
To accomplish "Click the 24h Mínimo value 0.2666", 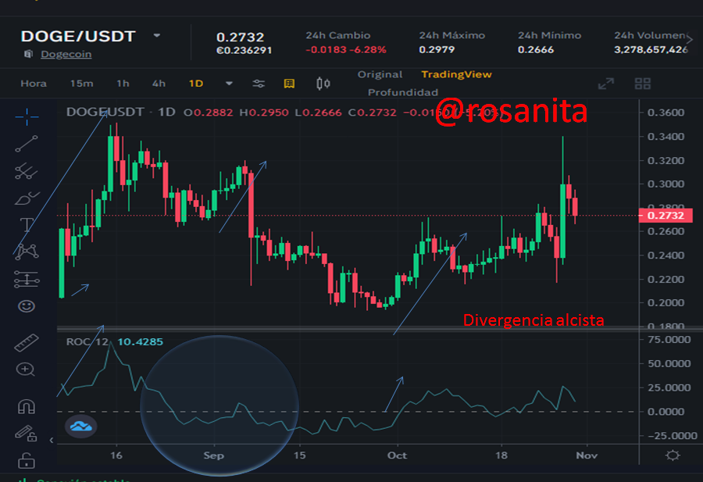I will (x=536, y=49).
